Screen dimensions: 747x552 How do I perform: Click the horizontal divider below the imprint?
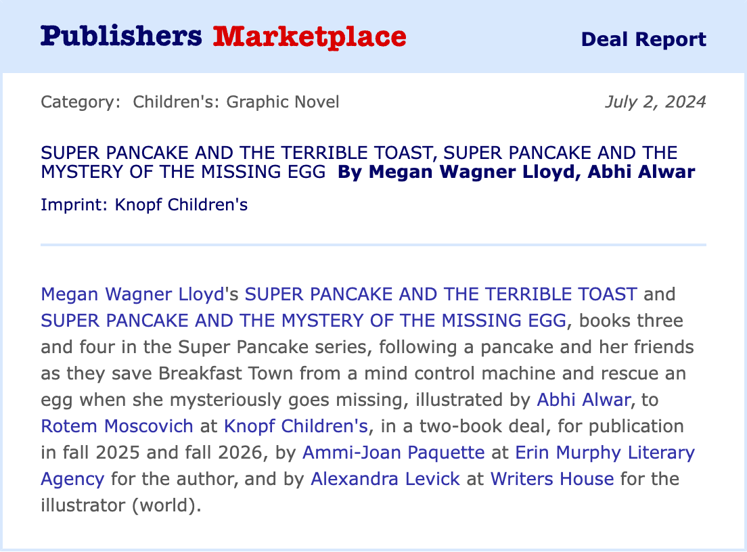(373, 244)
